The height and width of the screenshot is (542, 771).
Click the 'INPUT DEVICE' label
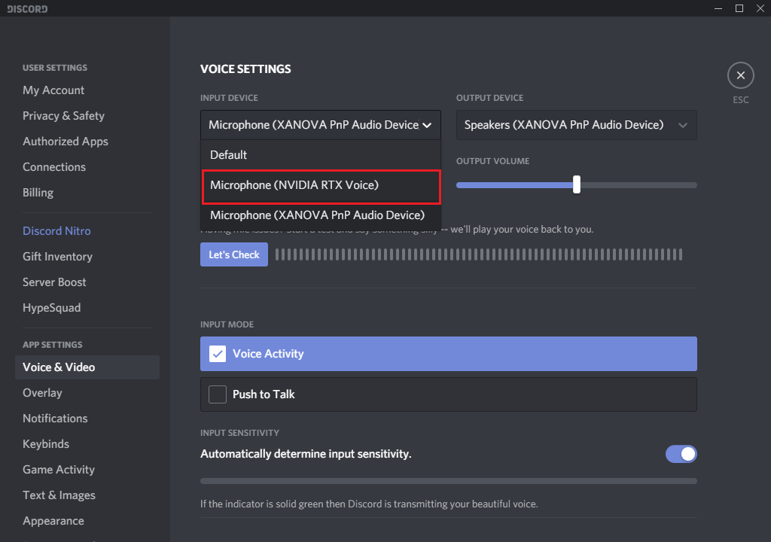(x=229, y=98)
